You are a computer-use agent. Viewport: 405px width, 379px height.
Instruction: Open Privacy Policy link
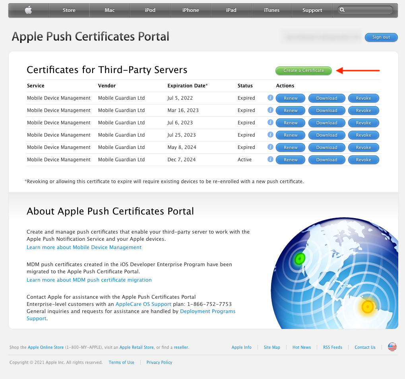[159, 362]
